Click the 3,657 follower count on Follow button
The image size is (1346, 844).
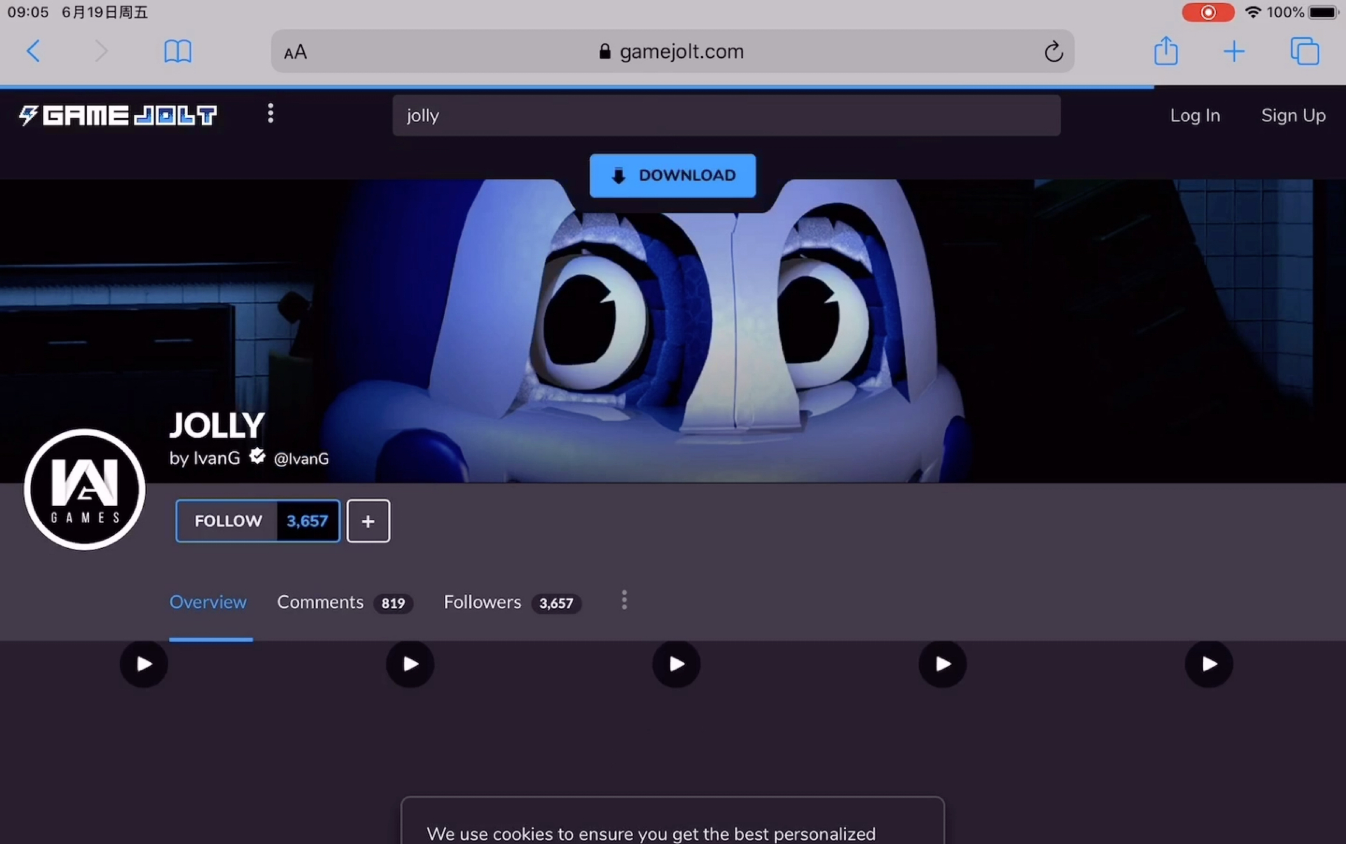click(307, 521)
